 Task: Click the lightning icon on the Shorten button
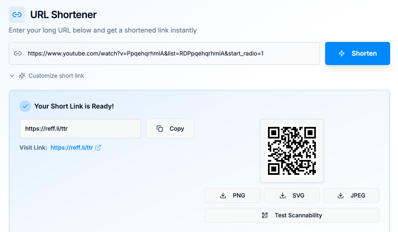[342, 53]
